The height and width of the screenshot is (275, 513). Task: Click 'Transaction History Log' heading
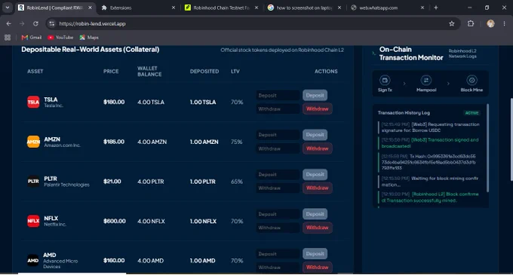click(x=404, y=113)
